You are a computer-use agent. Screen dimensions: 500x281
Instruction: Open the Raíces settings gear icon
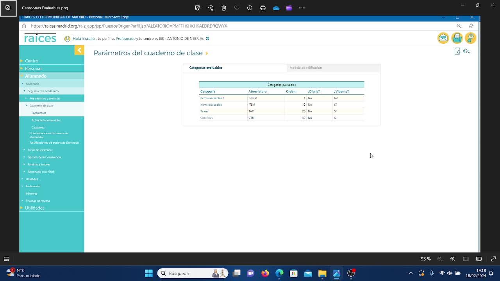(470, 38)
